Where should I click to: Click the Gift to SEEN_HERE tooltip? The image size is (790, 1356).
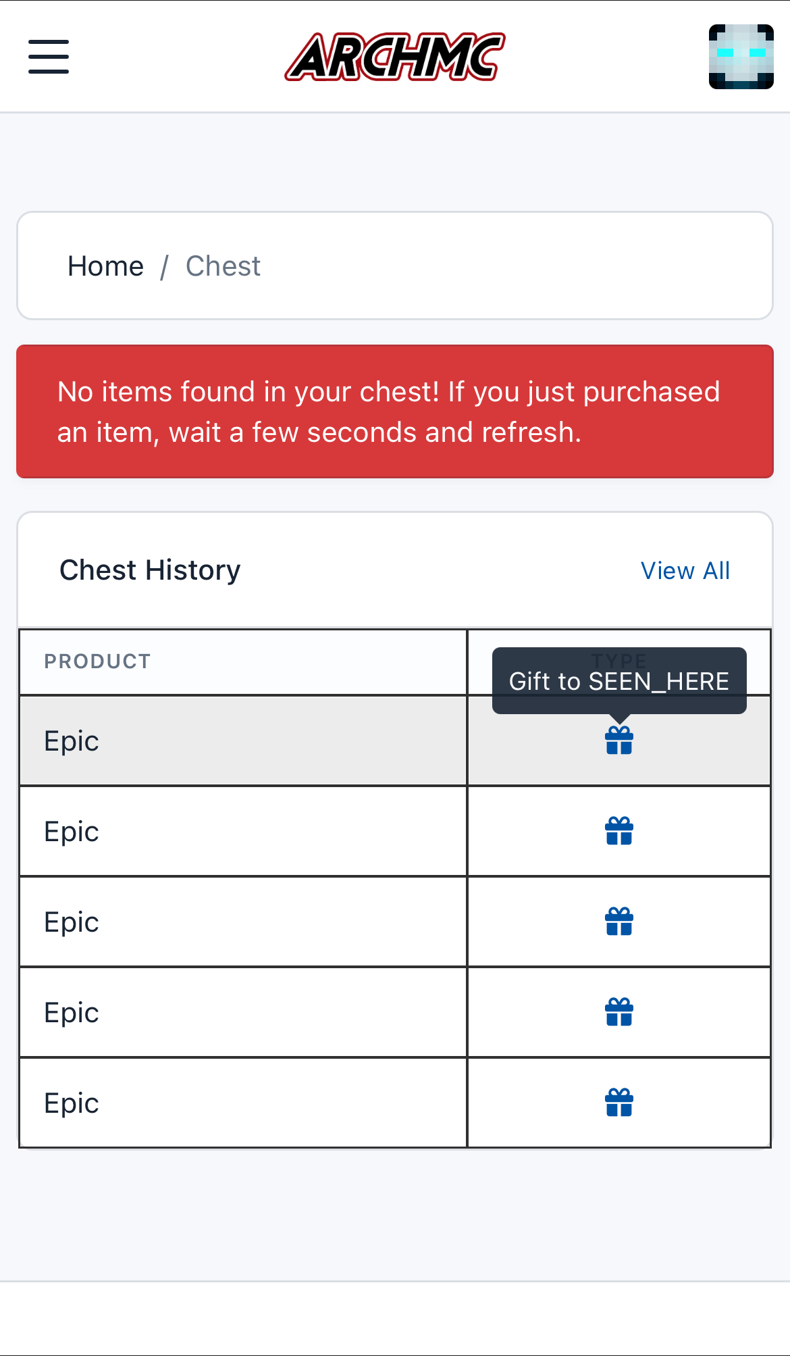[x=619, y=680]
